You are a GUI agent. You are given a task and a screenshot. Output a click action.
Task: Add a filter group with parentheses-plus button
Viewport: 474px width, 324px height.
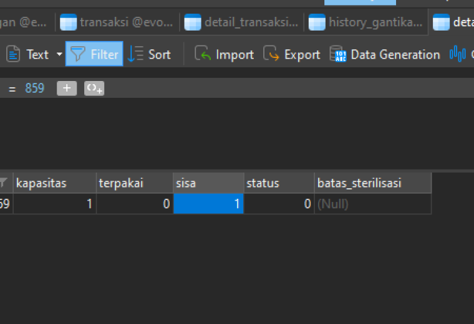coord(94,88)
